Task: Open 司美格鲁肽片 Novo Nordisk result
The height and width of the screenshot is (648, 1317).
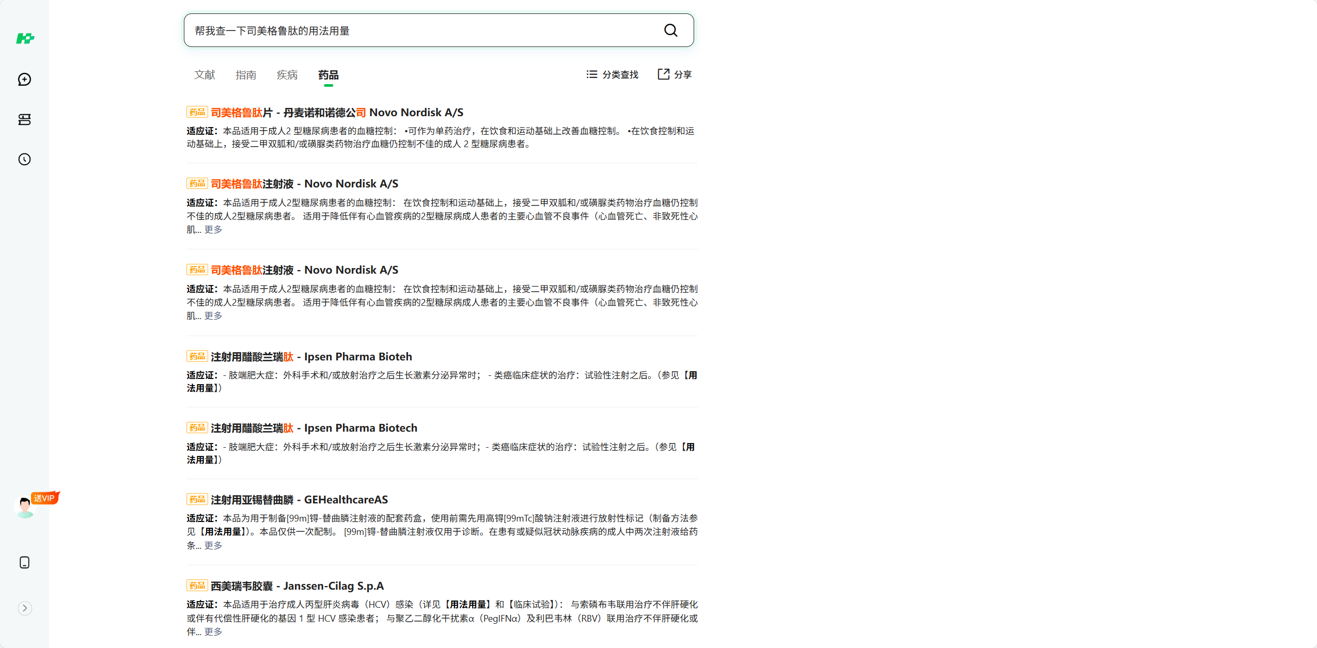Action: click(x=337, y=113)
